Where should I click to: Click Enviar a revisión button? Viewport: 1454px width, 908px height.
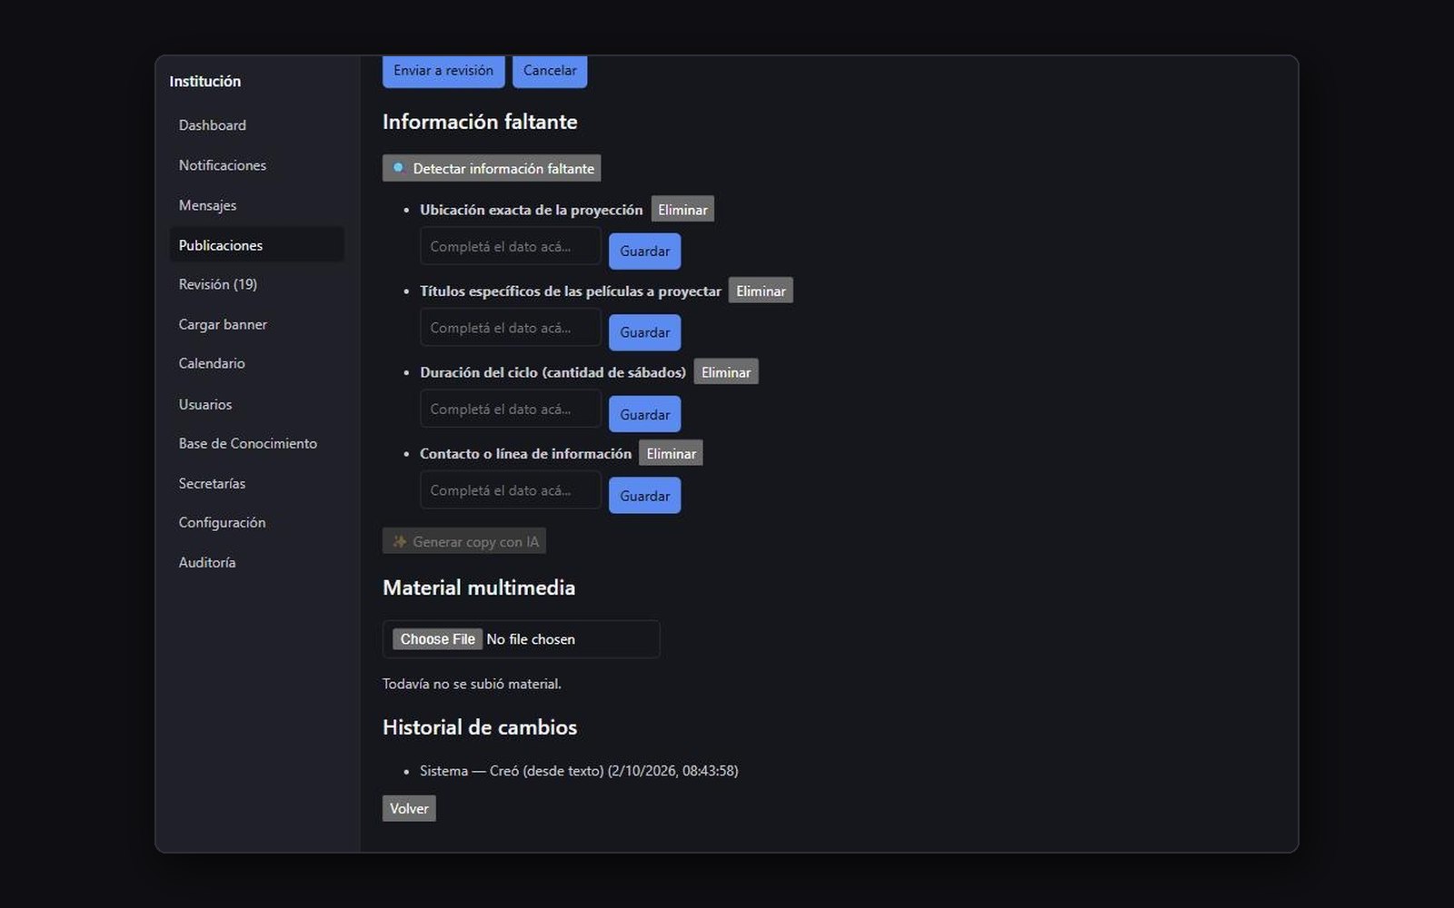coord(443,71)
